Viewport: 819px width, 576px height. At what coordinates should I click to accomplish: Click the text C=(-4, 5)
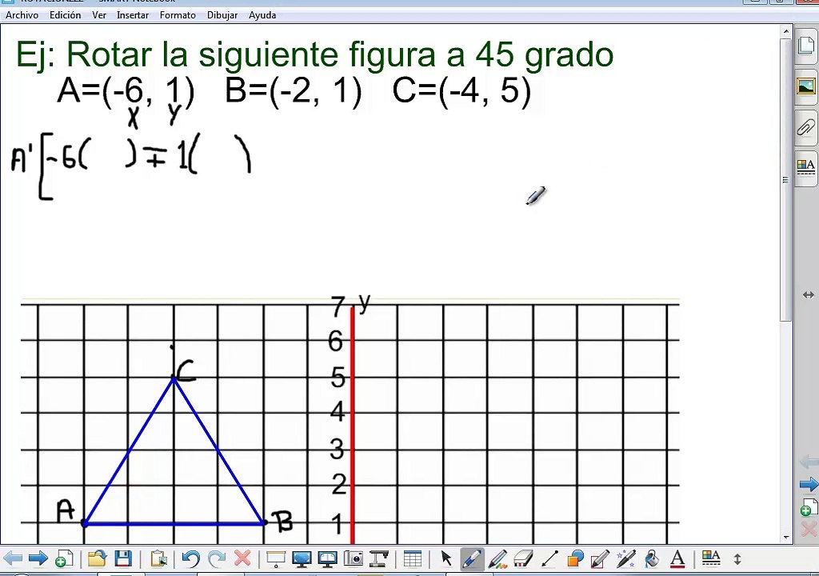pos(461,91)
